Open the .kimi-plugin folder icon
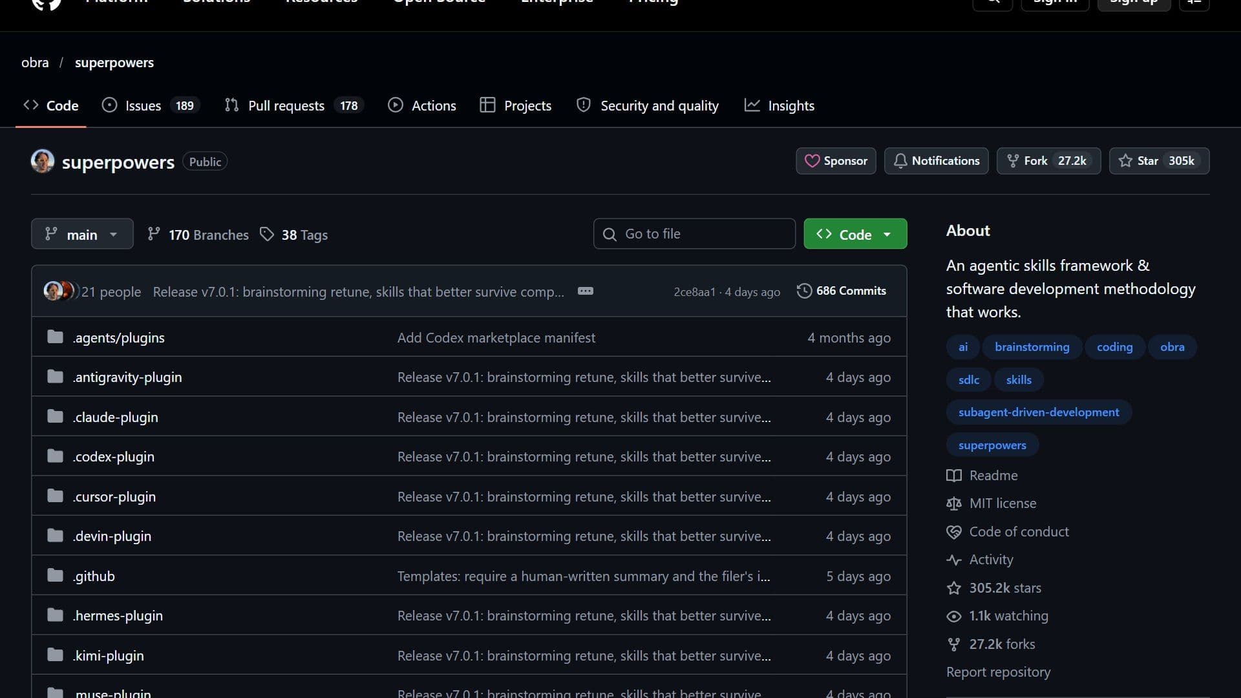The width and height of the screenshot is (1241, 698). click(56, 655)
